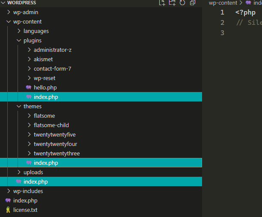
Task: Select the wp-content folder name
Action: pyautogui.click(x=27, y=21)
